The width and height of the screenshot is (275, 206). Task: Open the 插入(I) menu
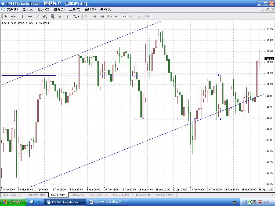[44, 9]
